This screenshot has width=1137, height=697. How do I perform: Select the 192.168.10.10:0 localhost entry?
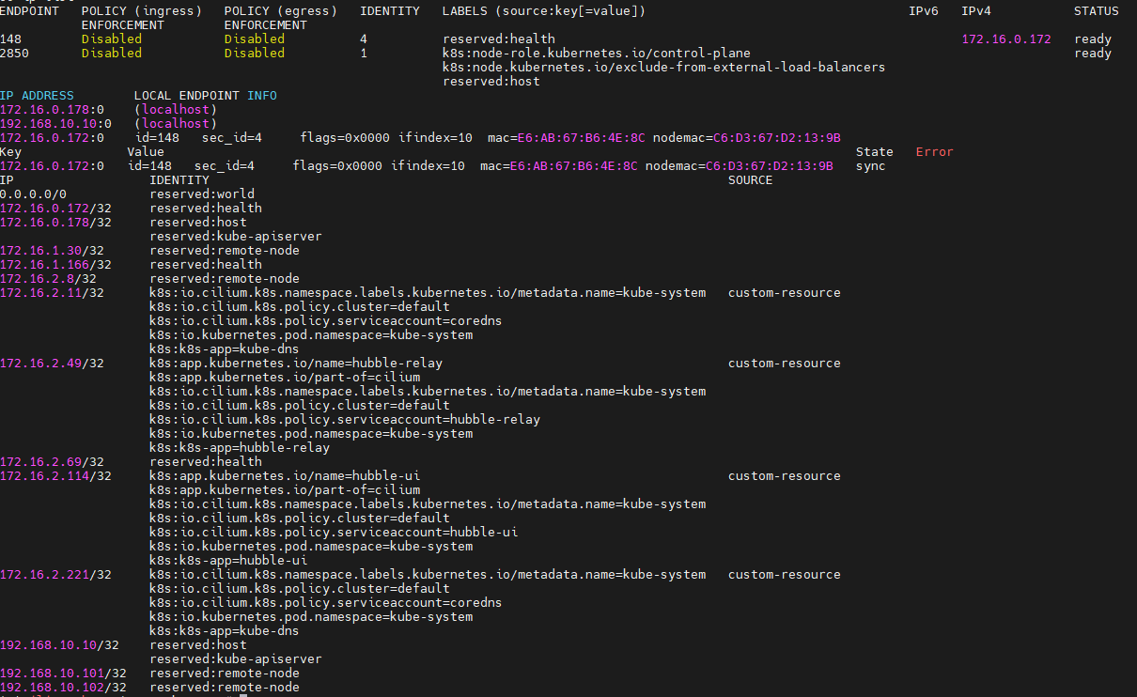click(55, 124)
